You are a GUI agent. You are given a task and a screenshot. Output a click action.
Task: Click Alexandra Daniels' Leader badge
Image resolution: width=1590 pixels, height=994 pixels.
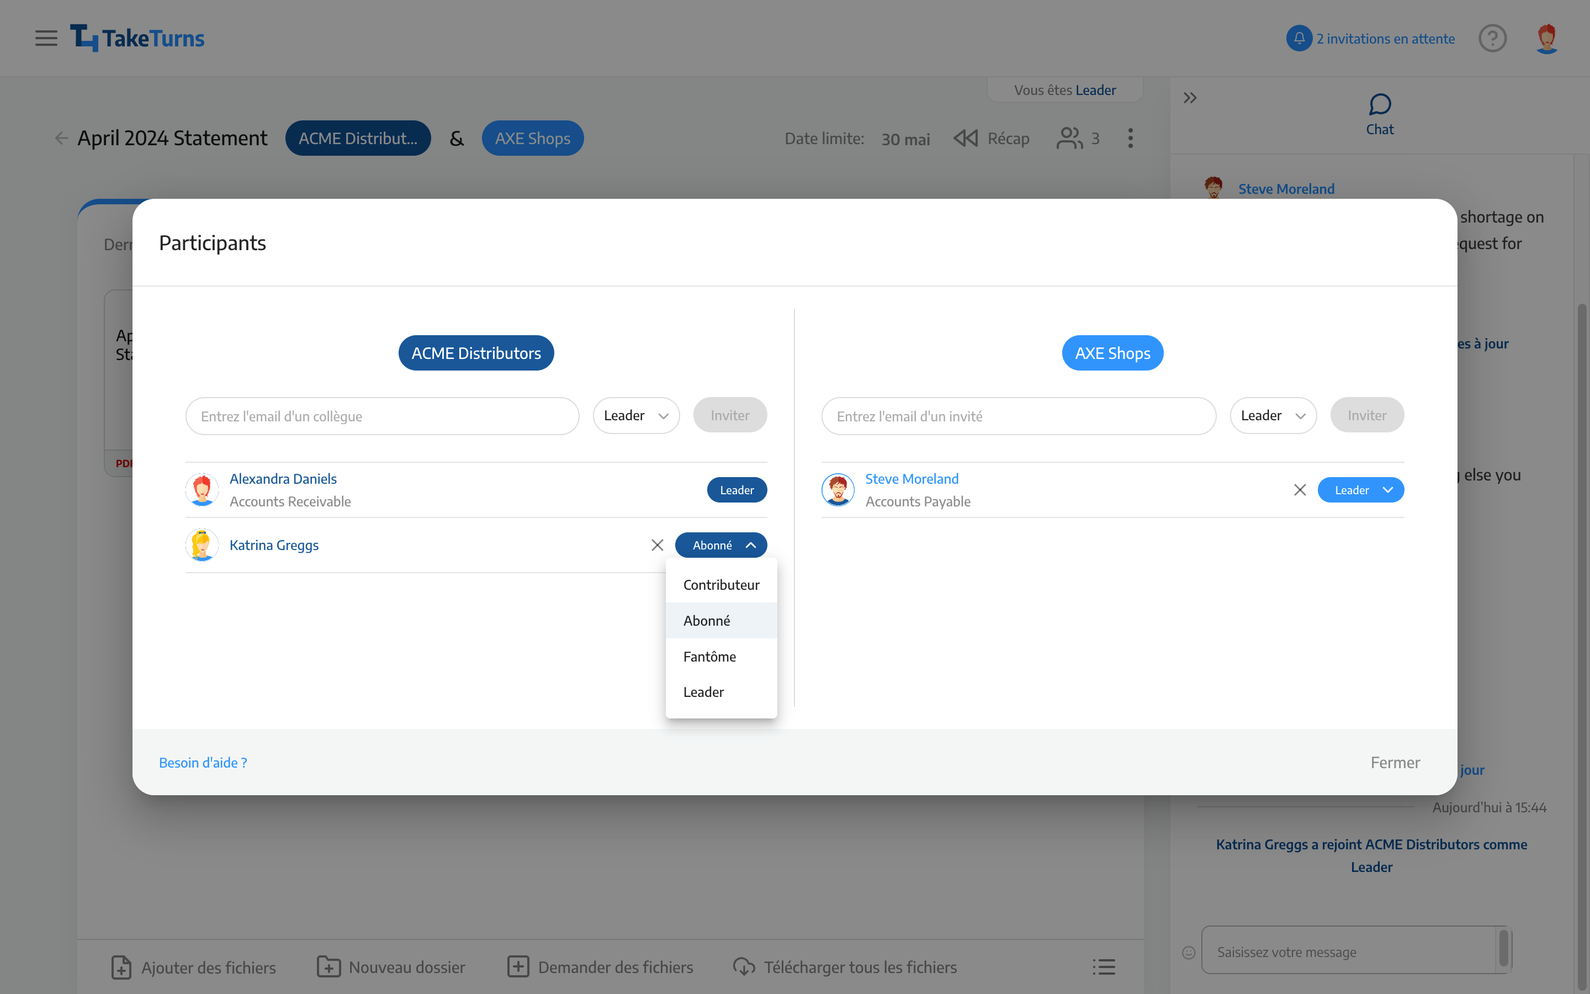coord(736,490)
